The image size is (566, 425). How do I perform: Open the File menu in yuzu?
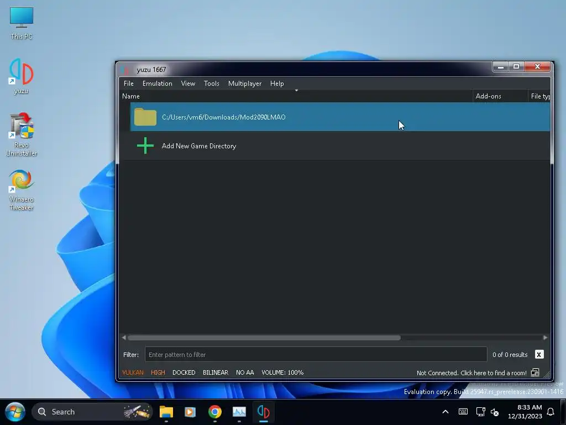(128, 84)
